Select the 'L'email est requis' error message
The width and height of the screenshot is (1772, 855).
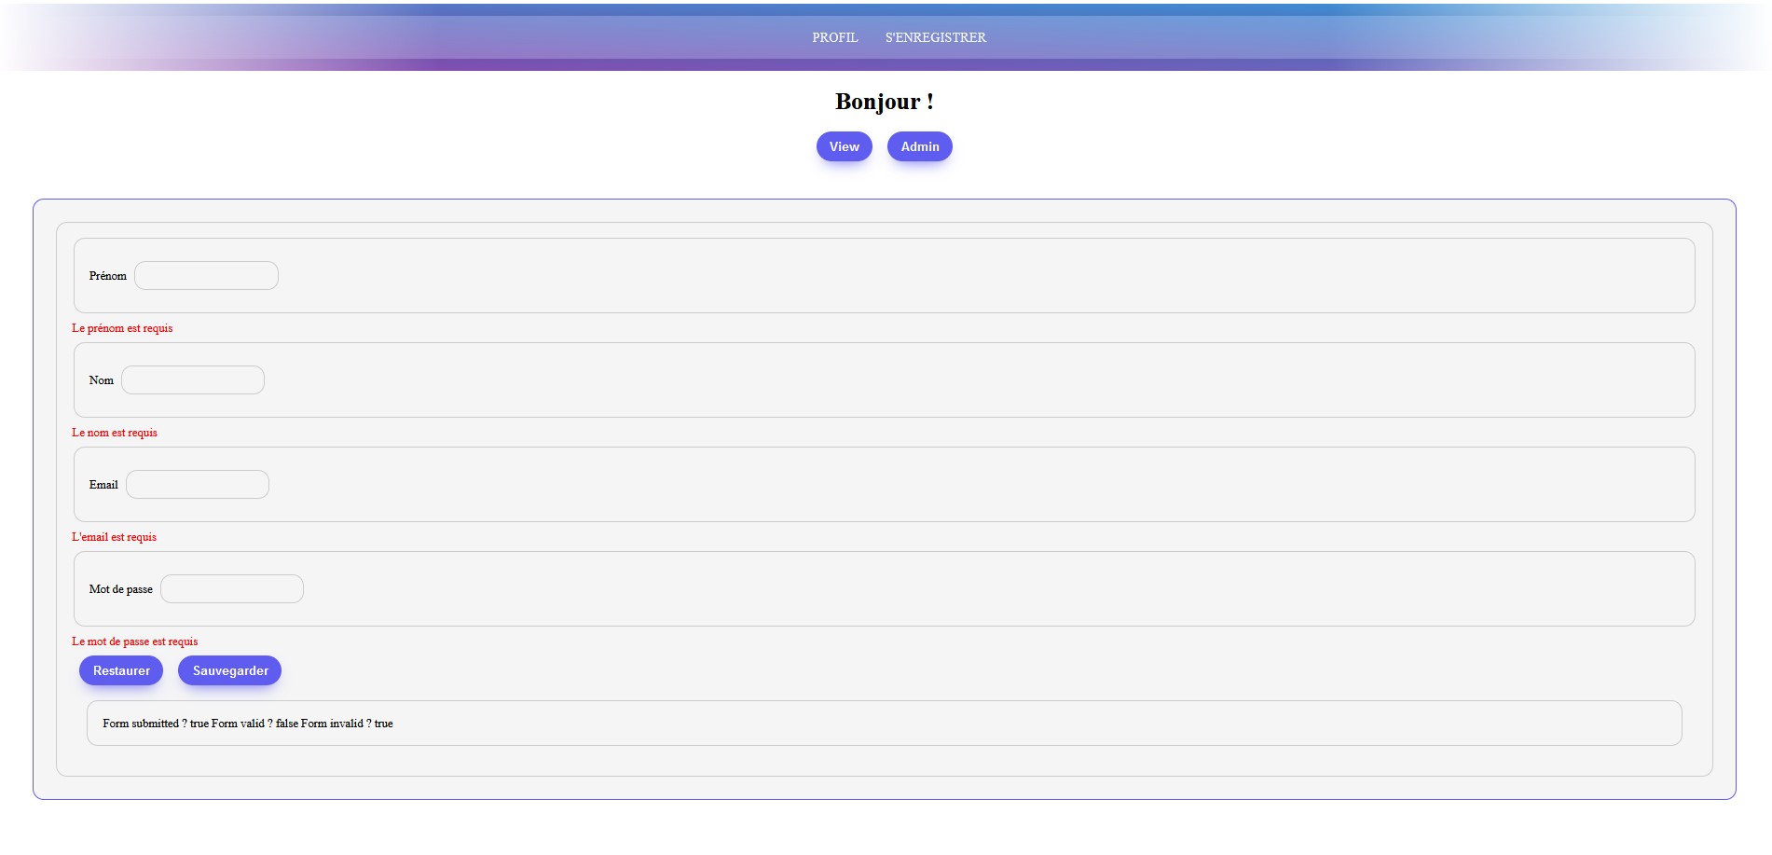(x=114, y=536)
